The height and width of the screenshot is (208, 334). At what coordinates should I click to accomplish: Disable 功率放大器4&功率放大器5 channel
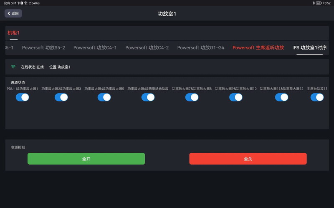point(104,97)
